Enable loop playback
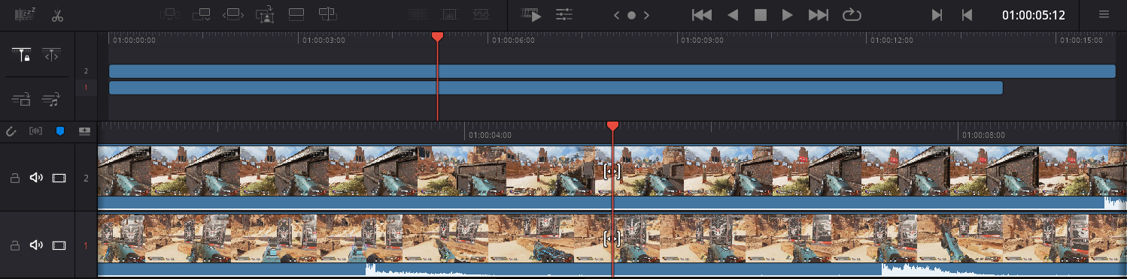1127x279 pixels. (852, 15)
